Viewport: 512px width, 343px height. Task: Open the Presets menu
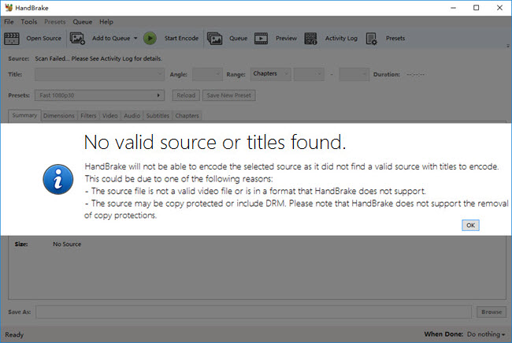point(55,22)
